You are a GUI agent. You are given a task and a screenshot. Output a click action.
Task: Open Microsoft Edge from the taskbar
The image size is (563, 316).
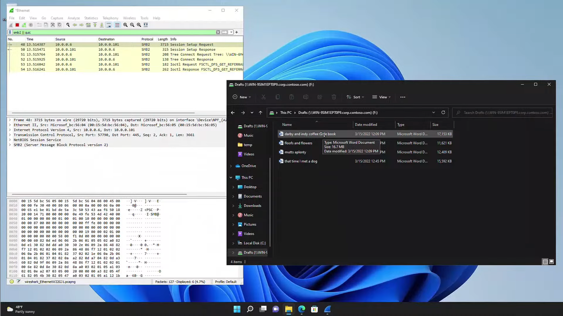[x=301, y=309]
